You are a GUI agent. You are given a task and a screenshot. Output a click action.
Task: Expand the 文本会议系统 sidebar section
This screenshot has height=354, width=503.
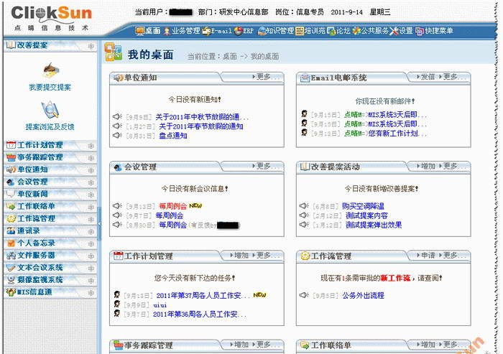coord(91,269)
